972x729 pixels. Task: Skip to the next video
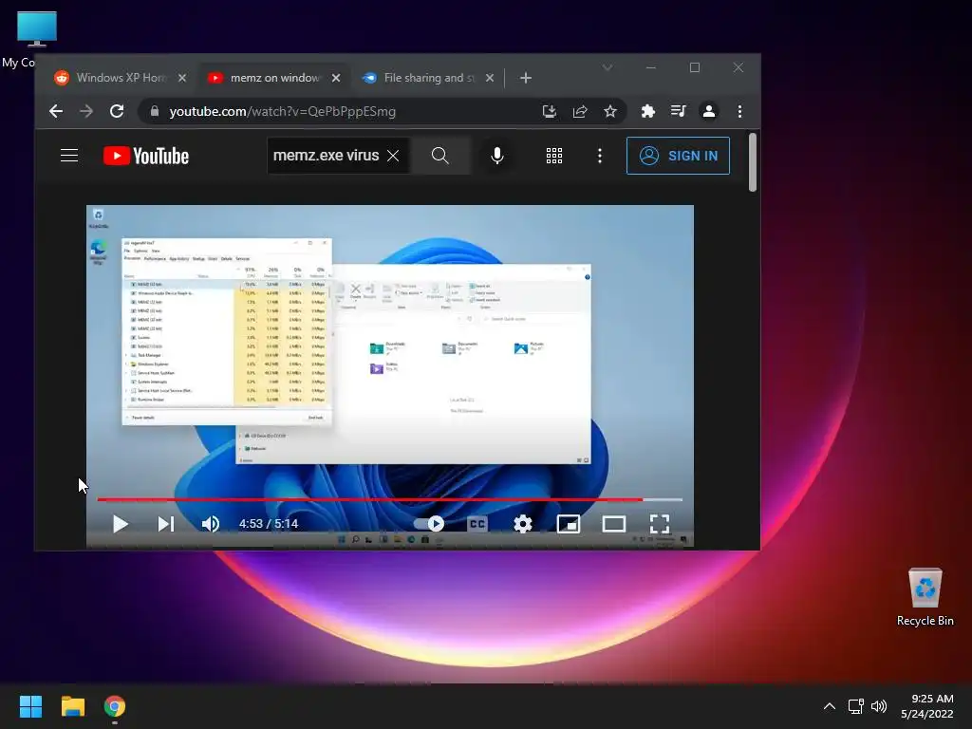click(165, 524)
